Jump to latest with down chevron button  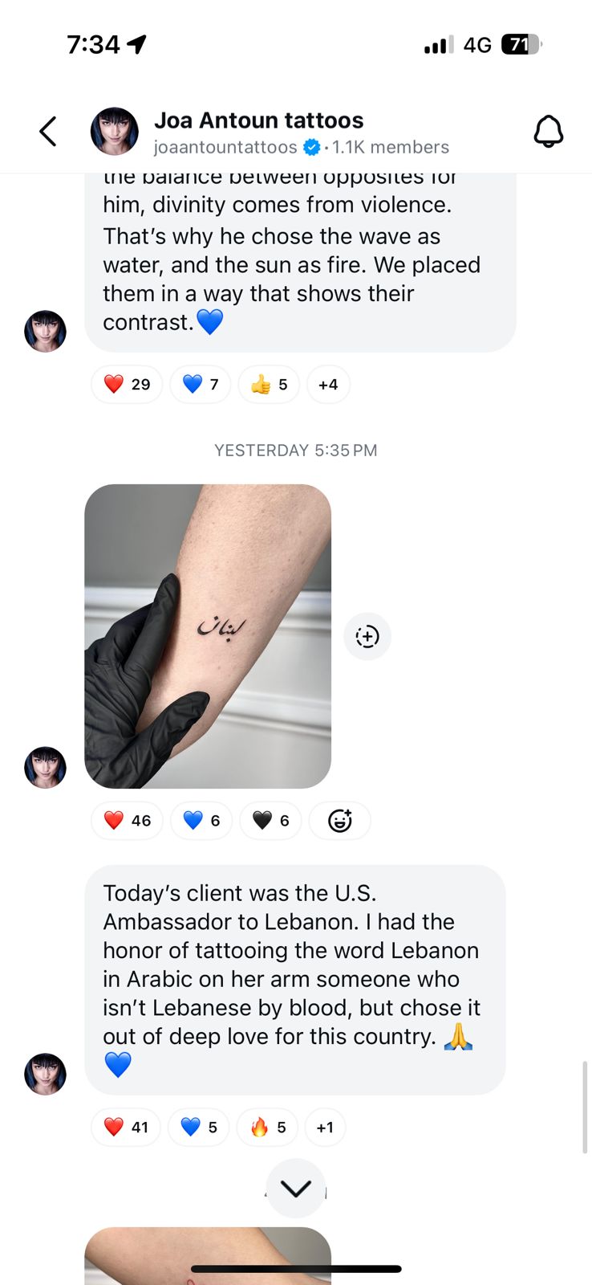[x=296, y=1189]
